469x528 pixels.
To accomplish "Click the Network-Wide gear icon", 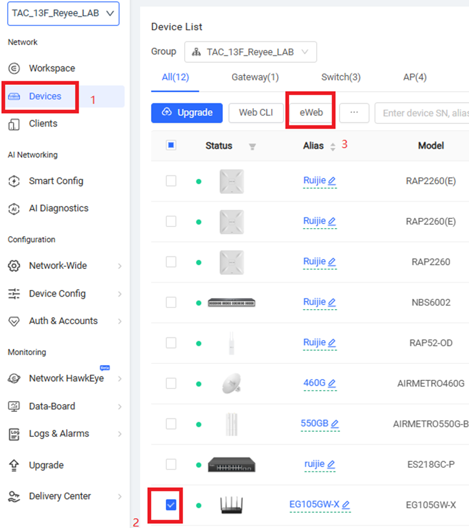I will coord(14,266).
